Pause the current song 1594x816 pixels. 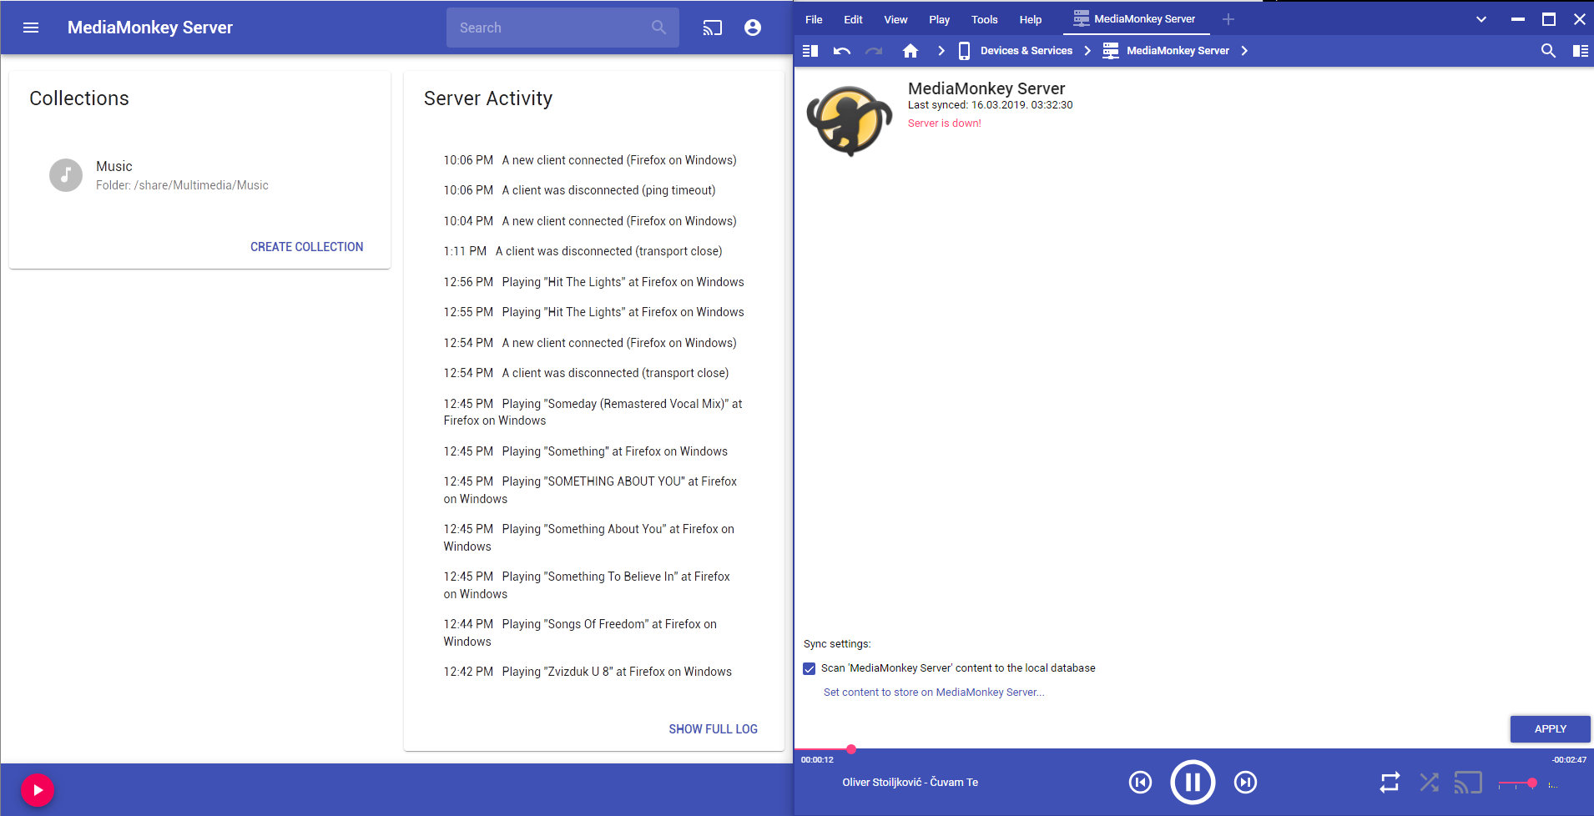pos(1193,782)
